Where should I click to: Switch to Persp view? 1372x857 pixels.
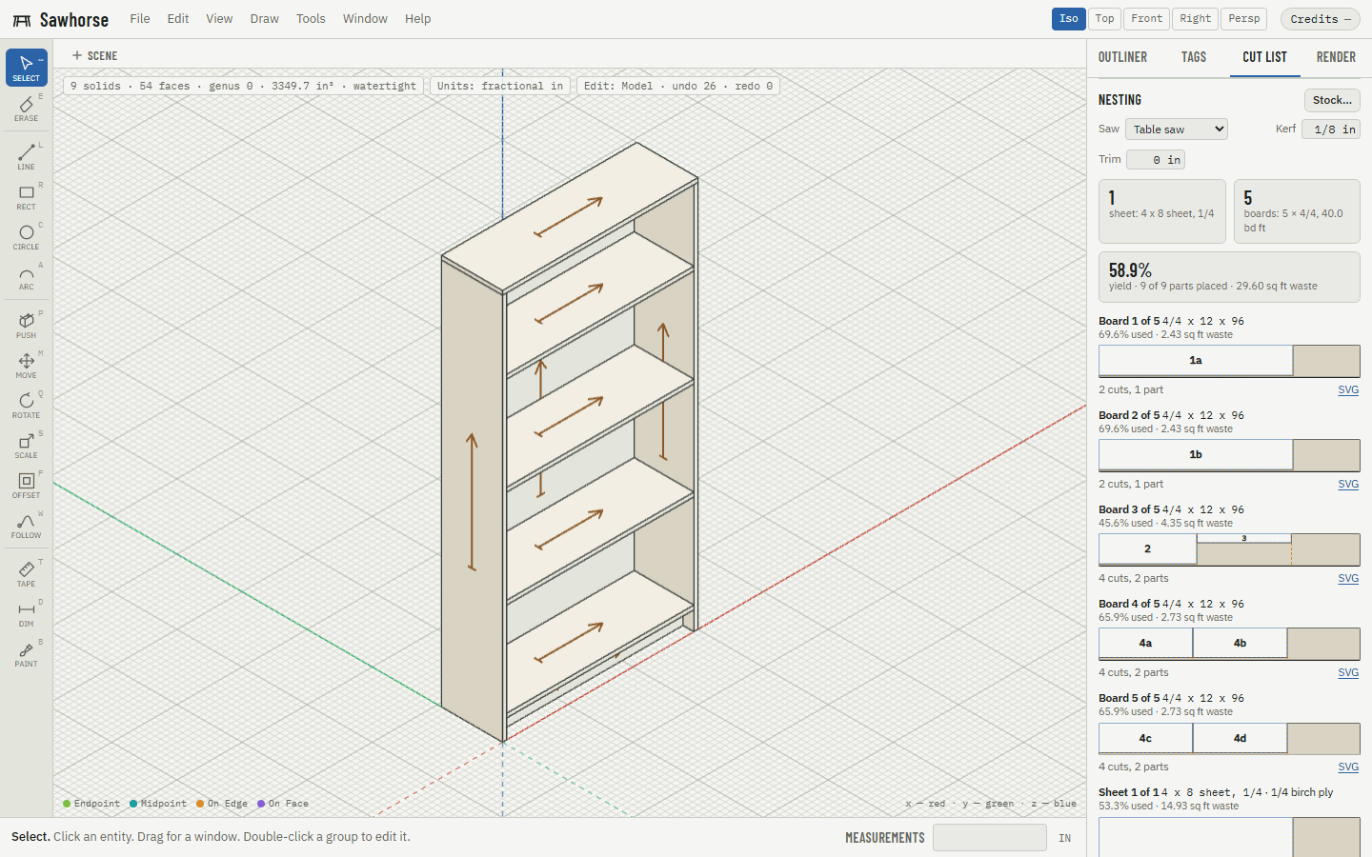1244,19
